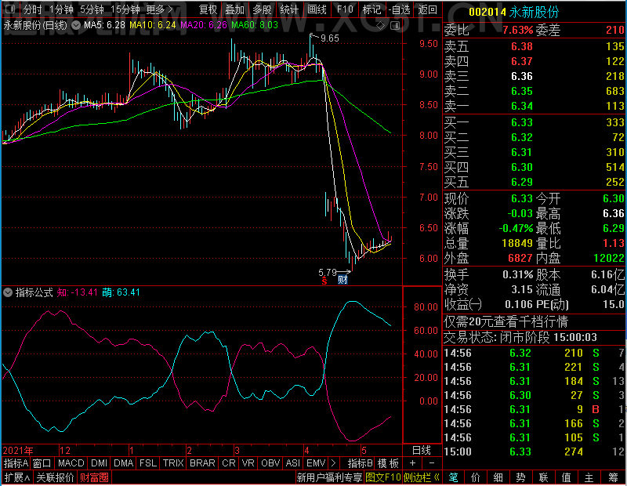Click the 叠加 overlay button
The height and width of the screenshot is (486, 627).
pyautogui.click(x=234, y=9)
